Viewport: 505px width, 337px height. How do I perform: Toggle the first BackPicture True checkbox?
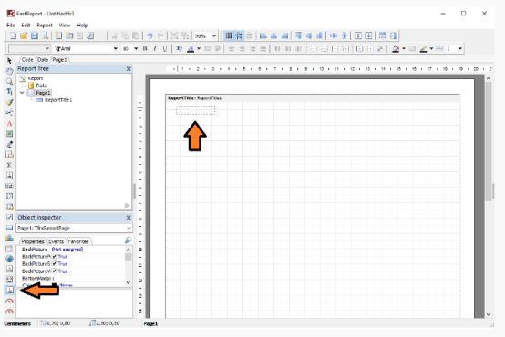(x=55, y=257)
